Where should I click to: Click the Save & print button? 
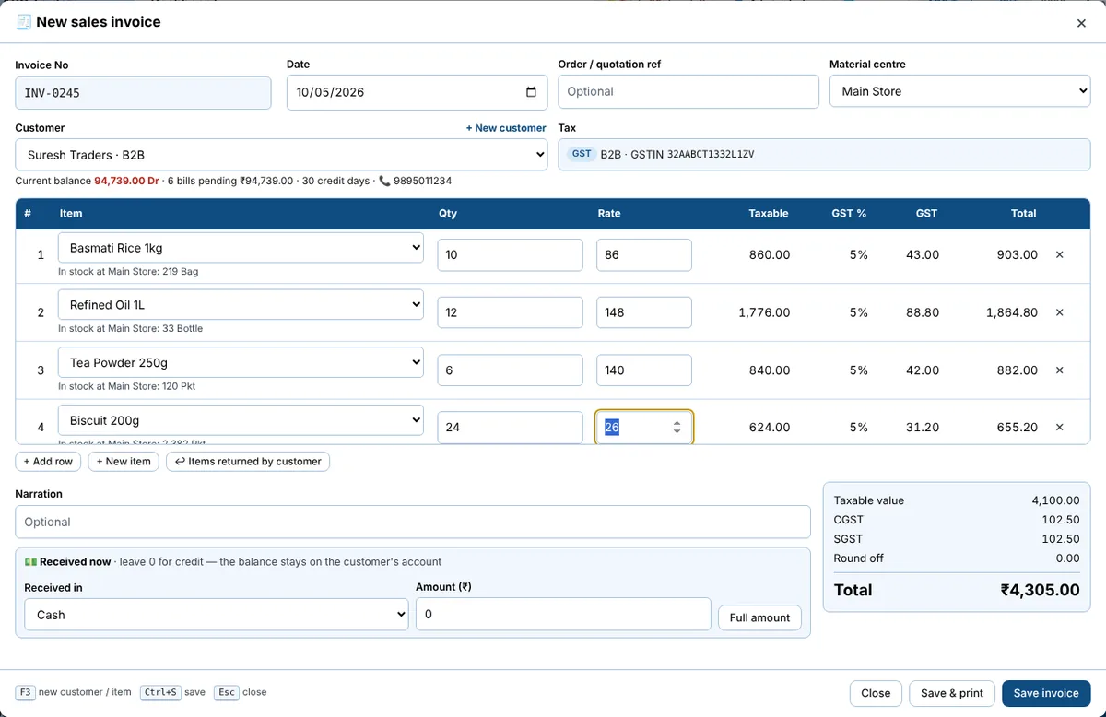952,693
